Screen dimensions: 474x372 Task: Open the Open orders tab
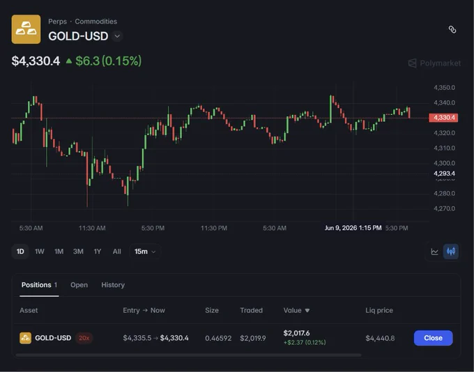click(79, 285)
